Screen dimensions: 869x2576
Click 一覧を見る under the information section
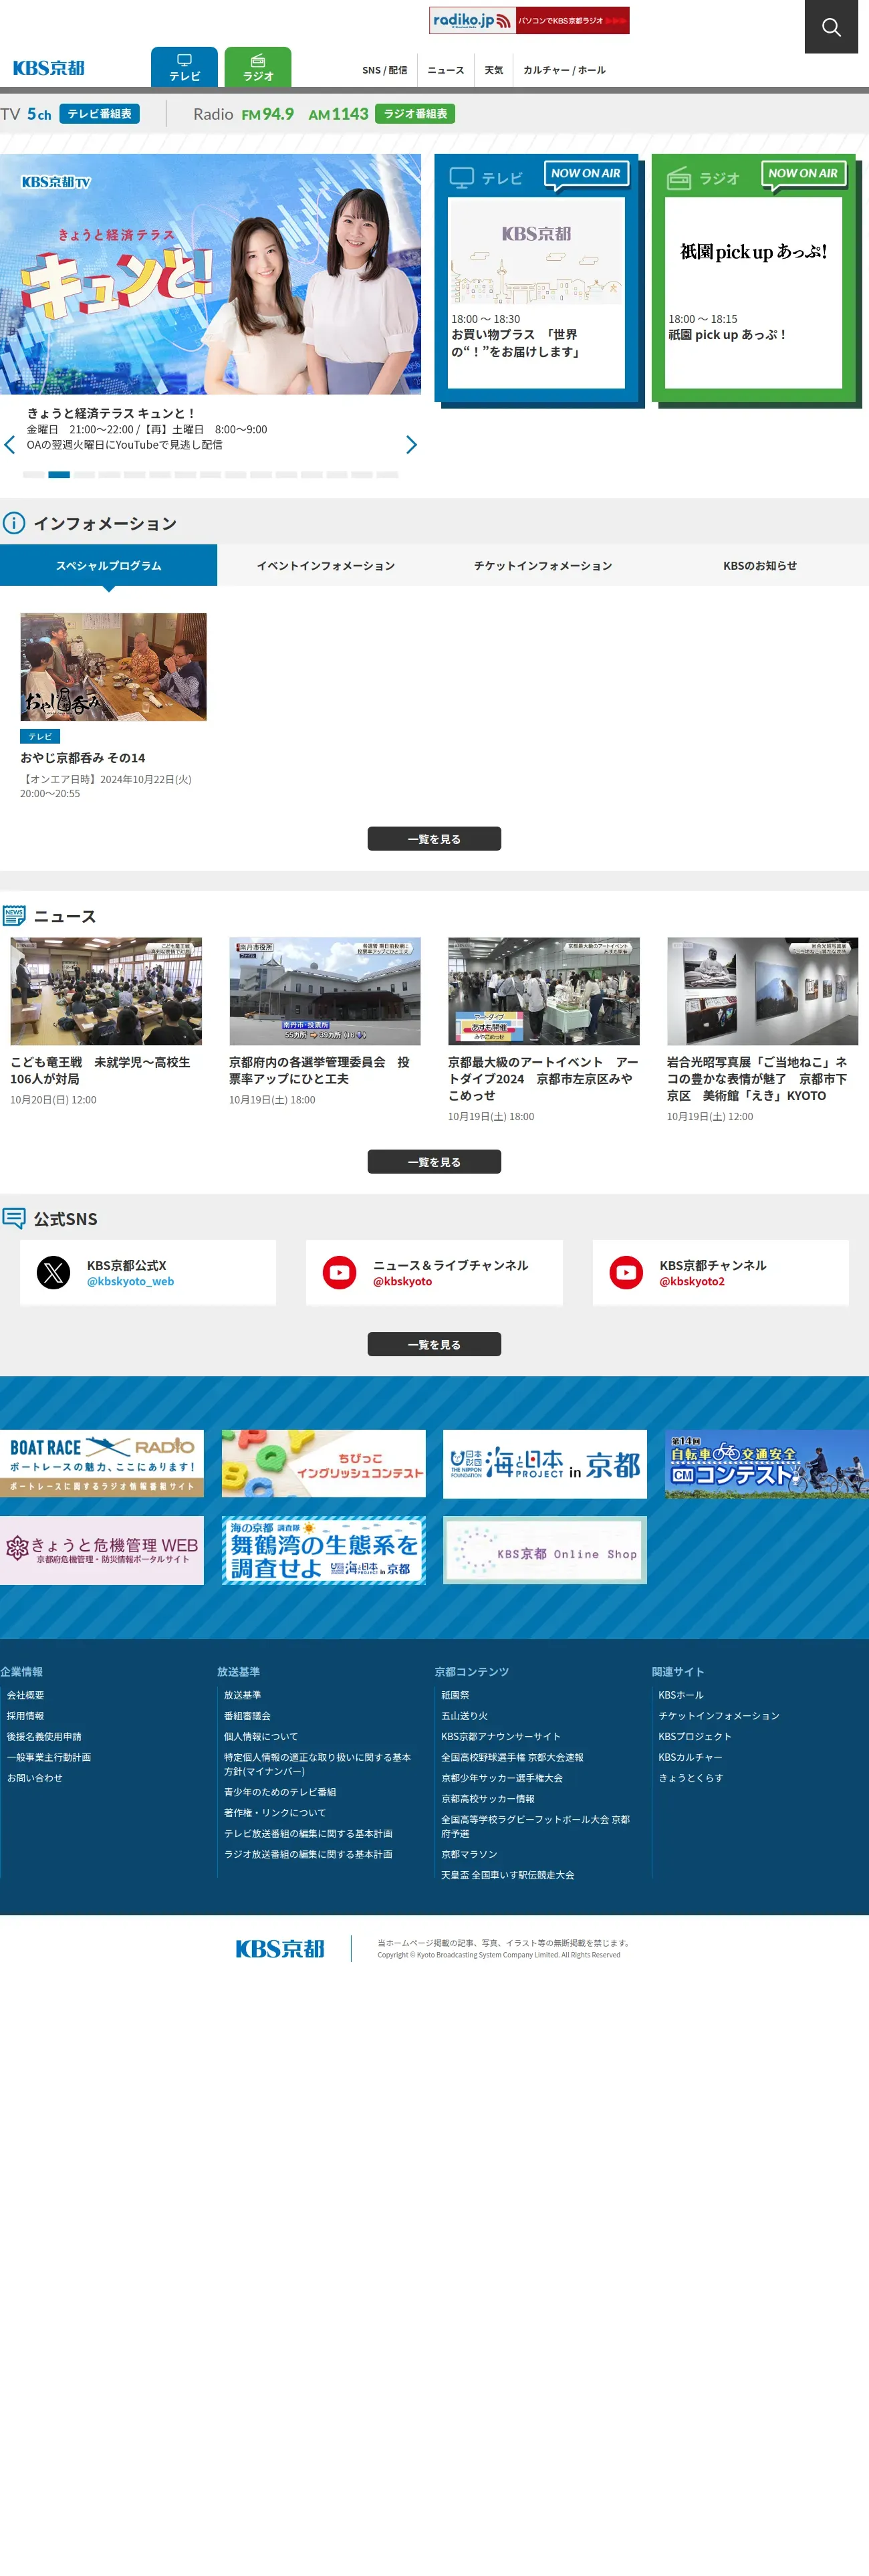(434, 839)
